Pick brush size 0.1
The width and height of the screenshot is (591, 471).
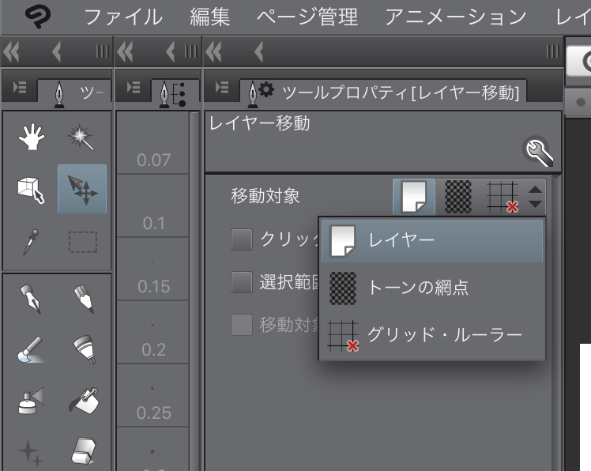(152, 206)
